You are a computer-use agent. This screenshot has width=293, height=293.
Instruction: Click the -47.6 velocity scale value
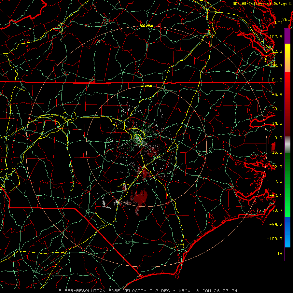(x=276, y=181)
